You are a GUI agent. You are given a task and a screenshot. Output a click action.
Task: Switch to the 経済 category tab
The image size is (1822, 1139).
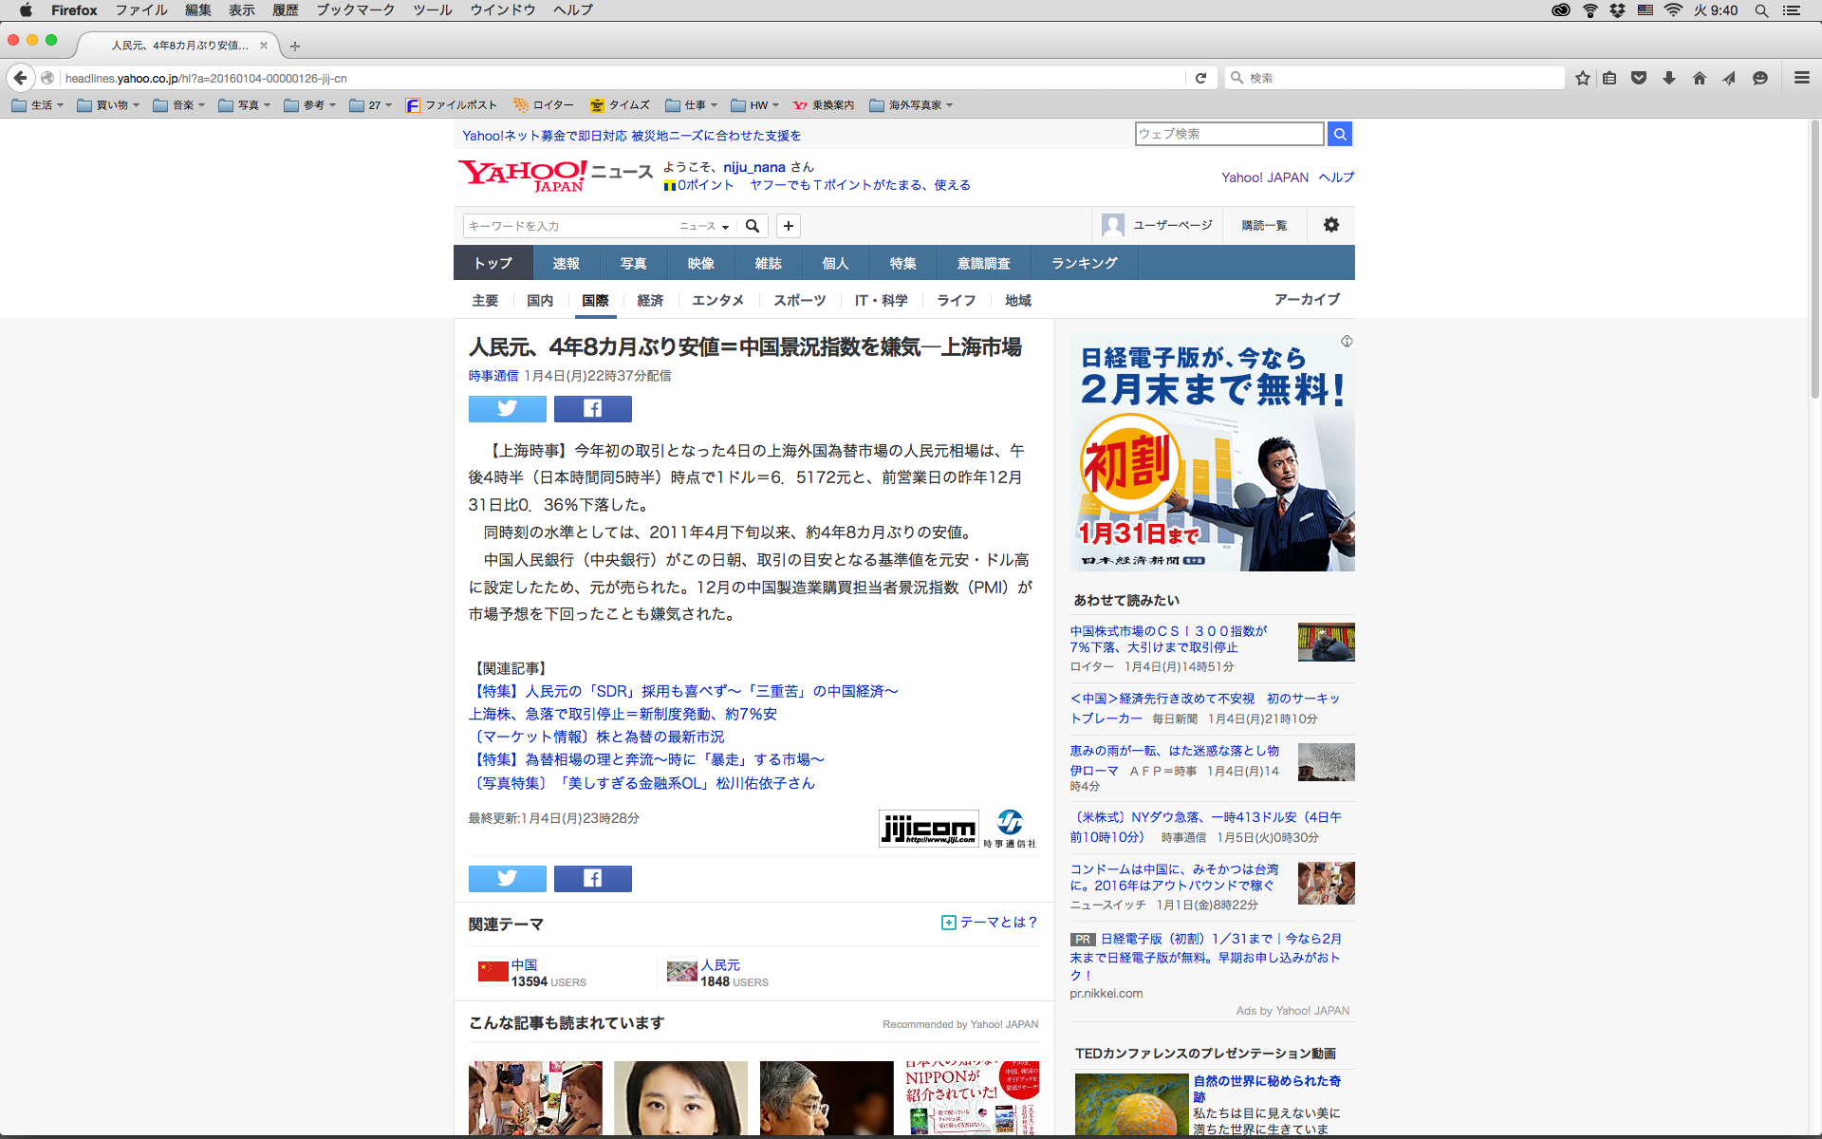650,301
